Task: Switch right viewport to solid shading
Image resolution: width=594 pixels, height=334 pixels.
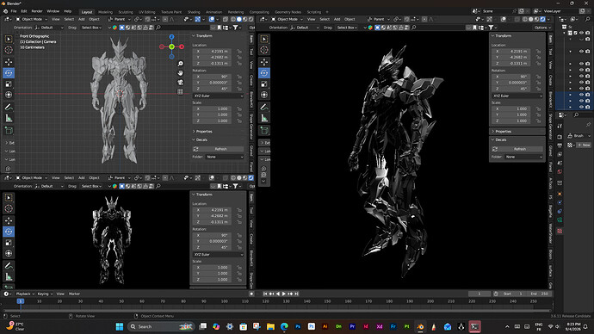Action: click(531, 19)
